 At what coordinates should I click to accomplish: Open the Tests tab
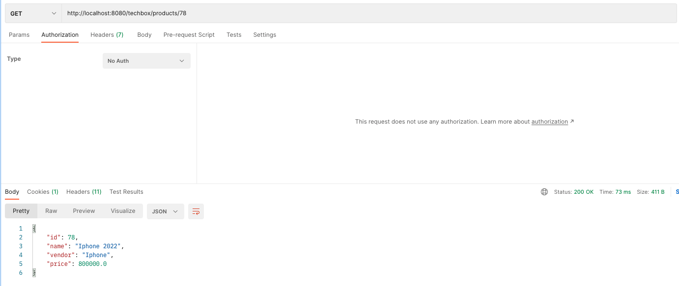234,35
